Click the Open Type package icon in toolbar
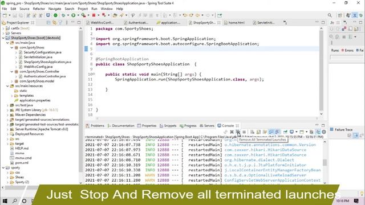 pos(115,15)
